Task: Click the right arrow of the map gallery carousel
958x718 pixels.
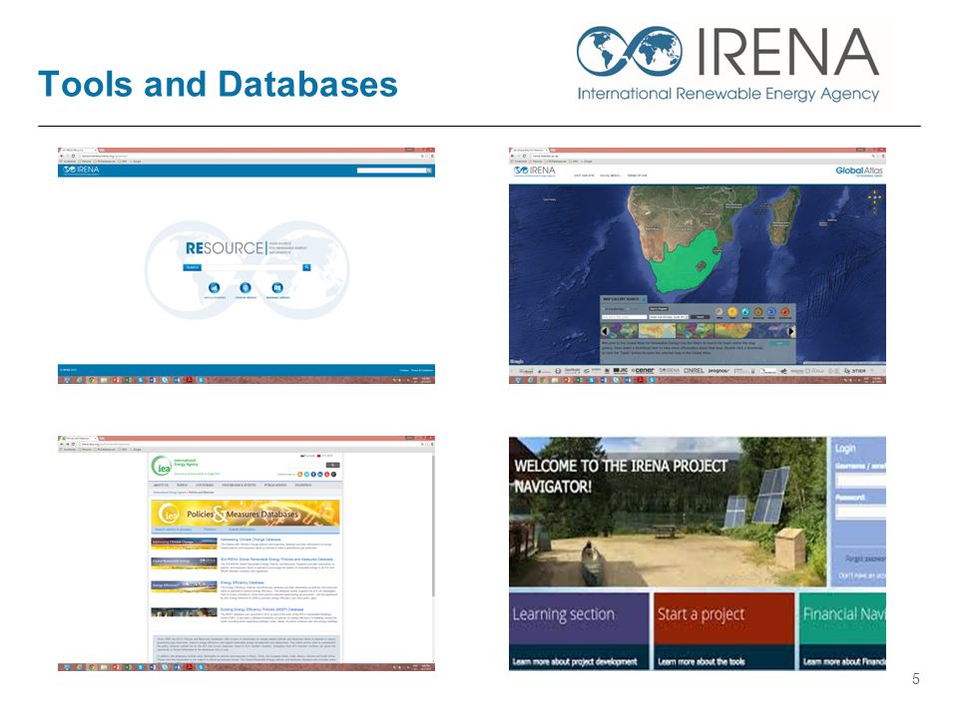Action: [x=791, y=331]
